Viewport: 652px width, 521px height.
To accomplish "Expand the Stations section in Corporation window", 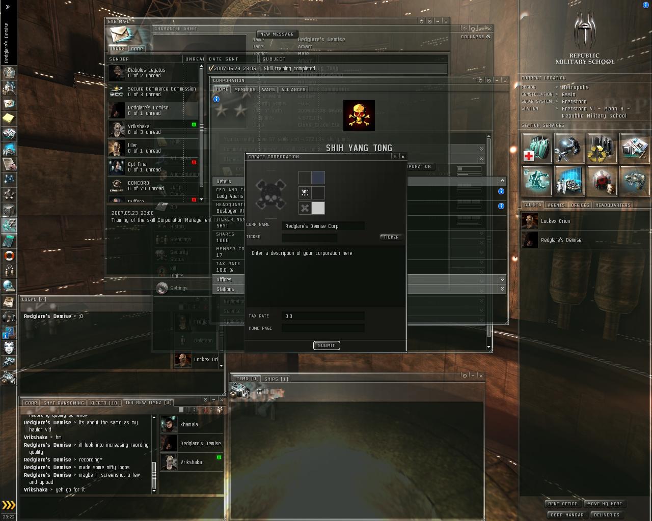I will pyautogui.click(x=502, y=289).
